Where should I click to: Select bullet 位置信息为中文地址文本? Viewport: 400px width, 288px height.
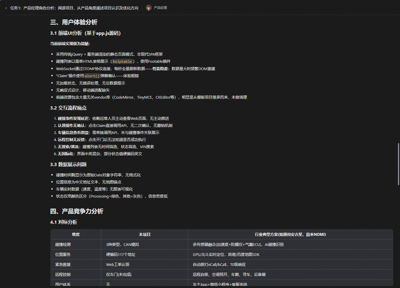pos(89,182)
